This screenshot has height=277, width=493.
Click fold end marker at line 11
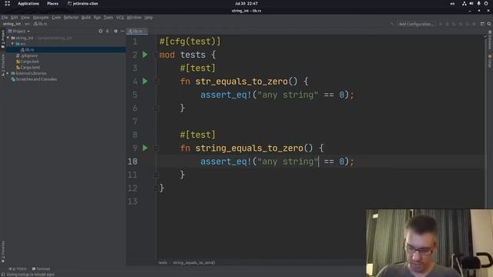(x=156, y=175)
